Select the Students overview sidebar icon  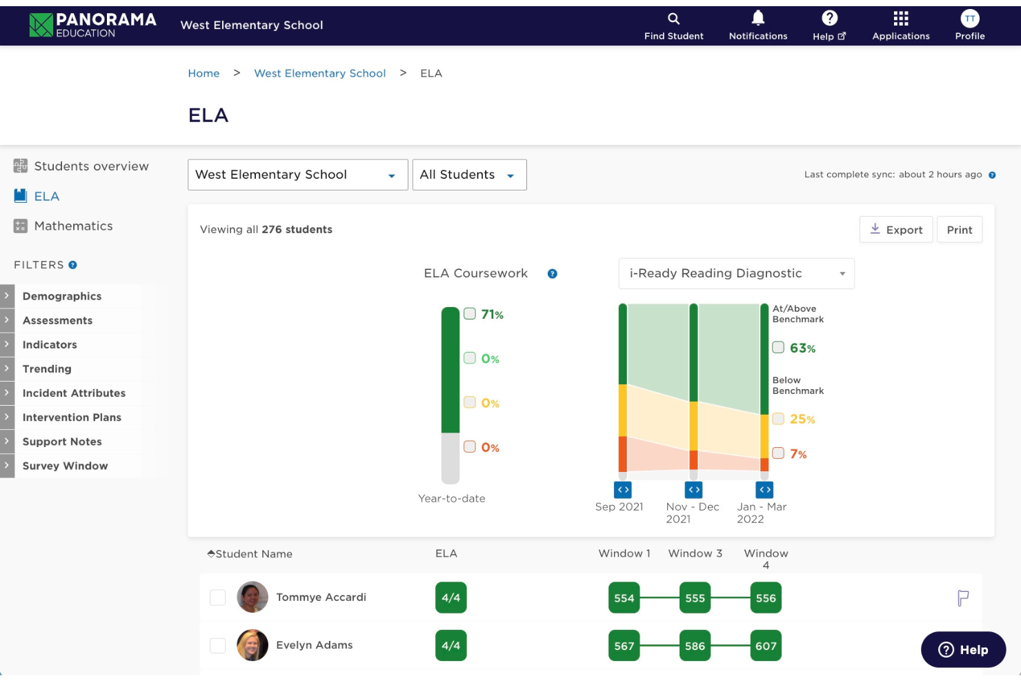(20, 166)
